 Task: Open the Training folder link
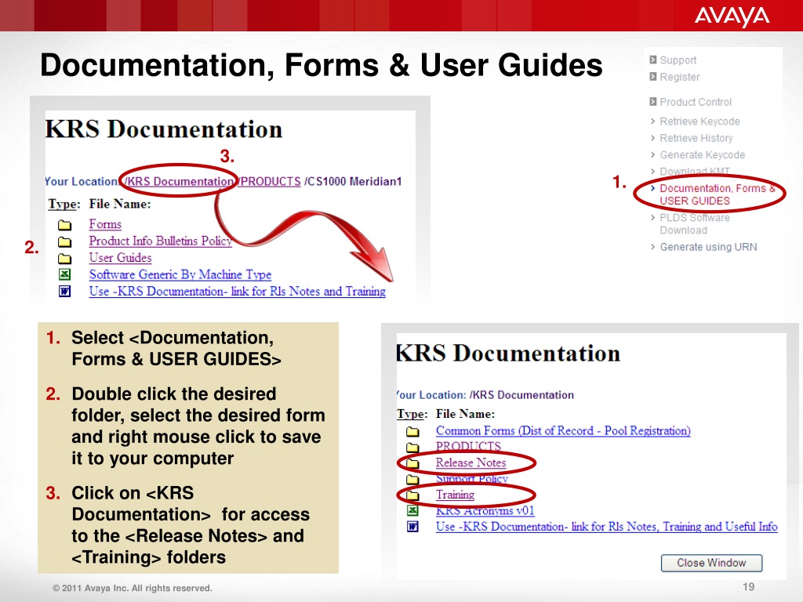click(455, 495)
